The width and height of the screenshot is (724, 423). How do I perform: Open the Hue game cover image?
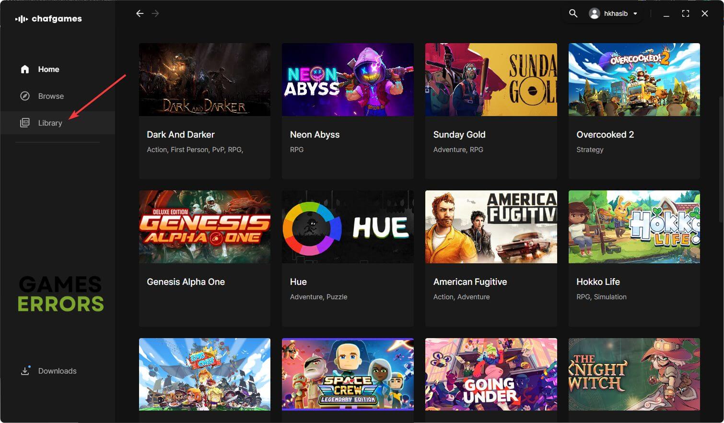point(348,227)
